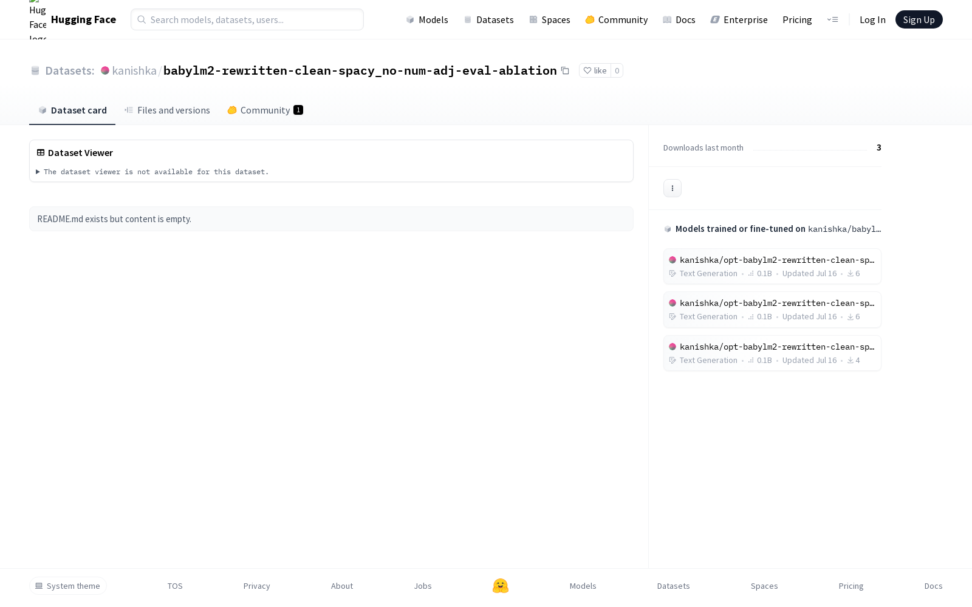Image resolution: width=972 pixels, height=607 pixels.
Task: Open Pricing footer link
Action: click(851, 586)
